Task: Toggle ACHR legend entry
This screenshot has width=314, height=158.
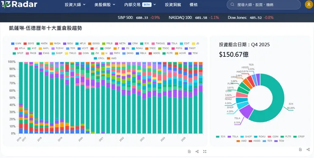Action: tap(180, 53)
